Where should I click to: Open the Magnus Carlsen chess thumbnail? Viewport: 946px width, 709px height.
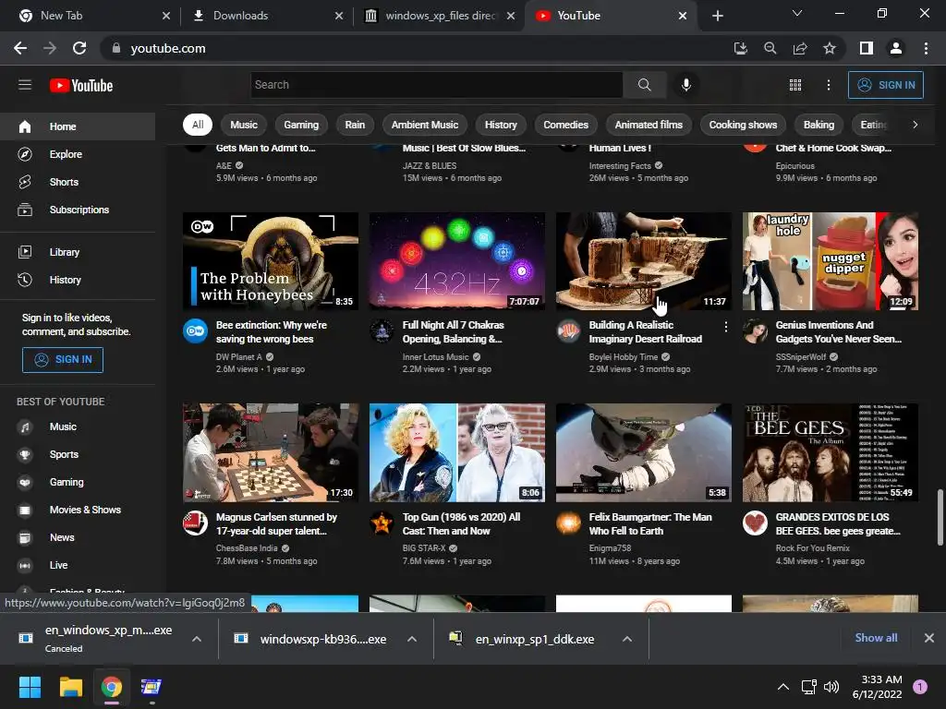click(271, 452)
